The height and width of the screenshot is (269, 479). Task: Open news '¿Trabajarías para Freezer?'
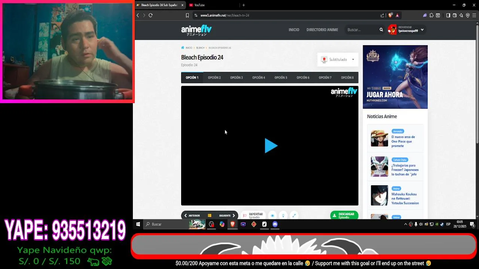[x=405, y=170]
